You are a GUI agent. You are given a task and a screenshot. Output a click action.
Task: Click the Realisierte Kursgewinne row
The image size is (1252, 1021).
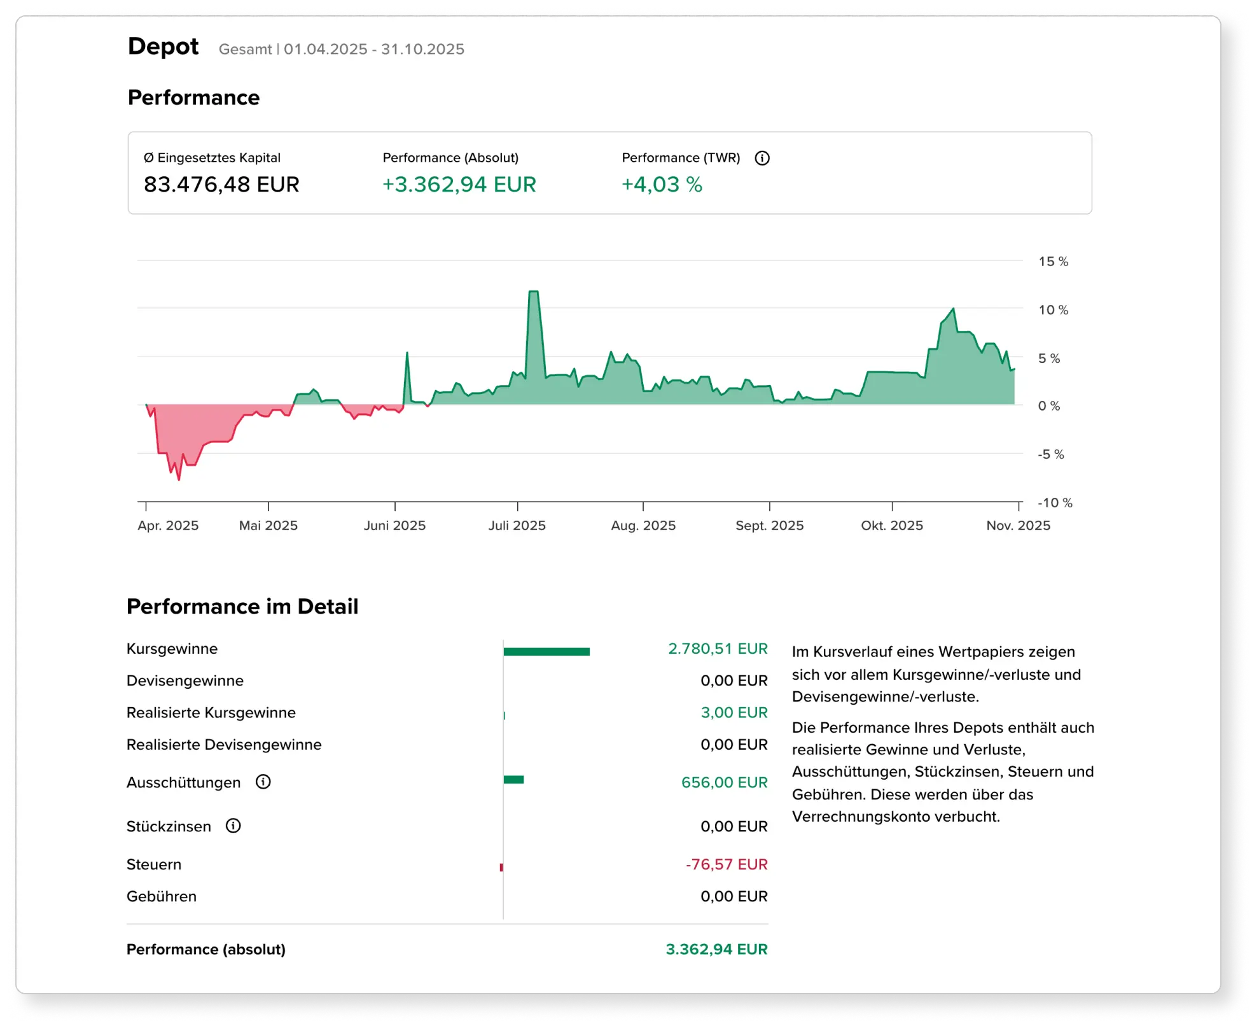[211, 712]
